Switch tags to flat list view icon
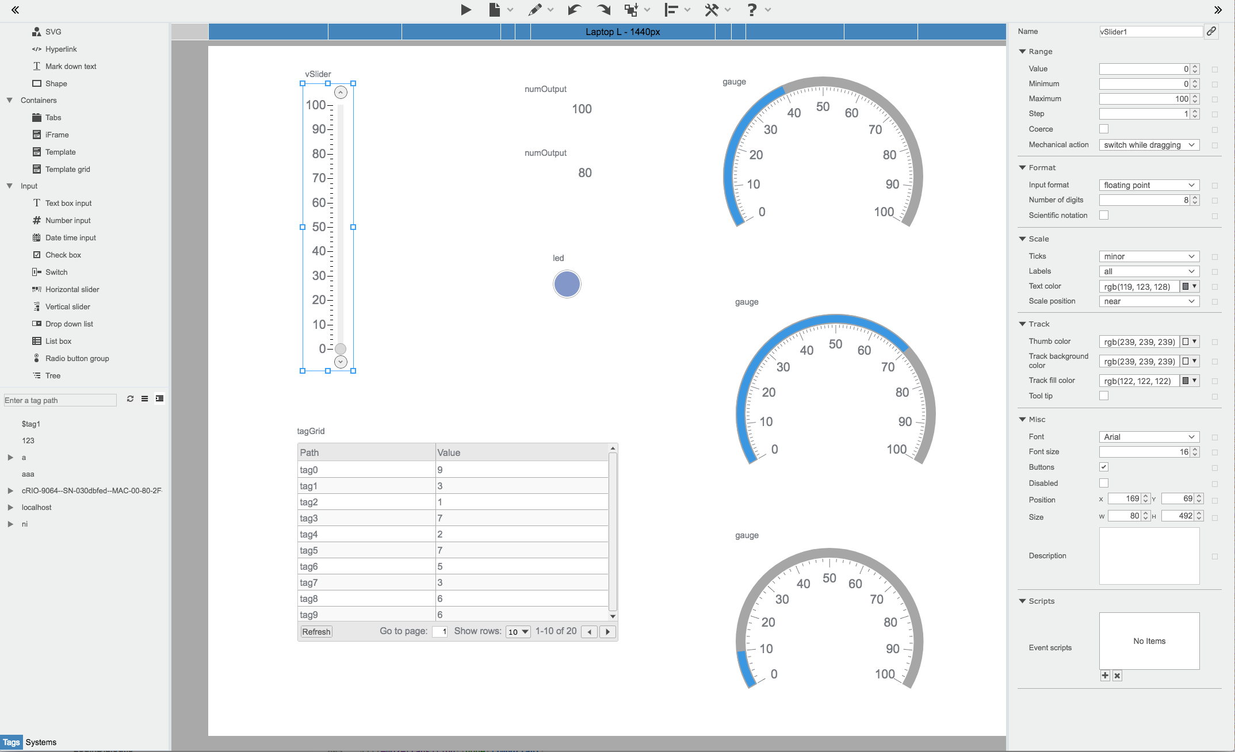The width and height of the screenshot is (1235, 752). point(144,399)
